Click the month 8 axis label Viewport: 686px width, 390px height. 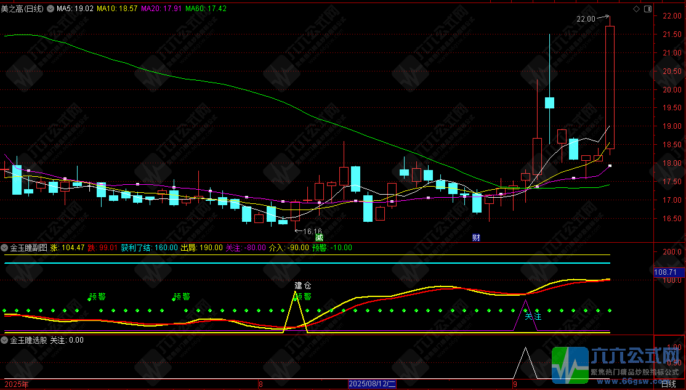click(260, 384)
